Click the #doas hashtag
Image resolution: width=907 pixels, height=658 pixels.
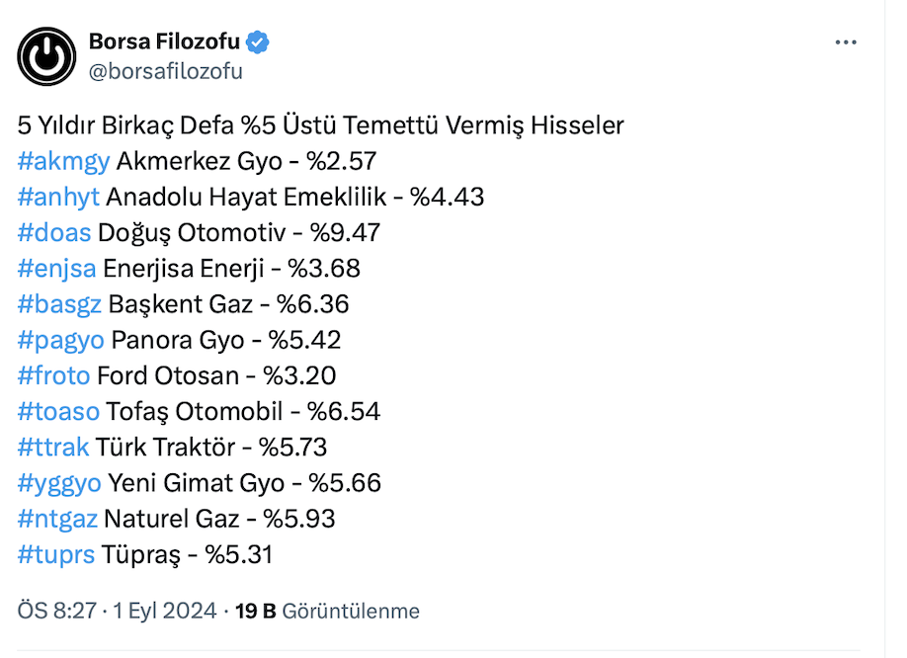[54, 232]
